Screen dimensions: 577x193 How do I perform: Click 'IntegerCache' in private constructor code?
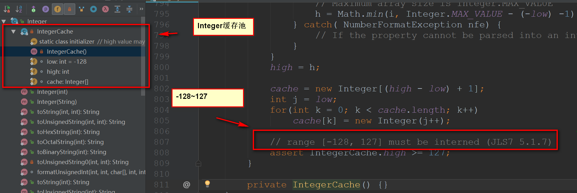pos(326,185)
